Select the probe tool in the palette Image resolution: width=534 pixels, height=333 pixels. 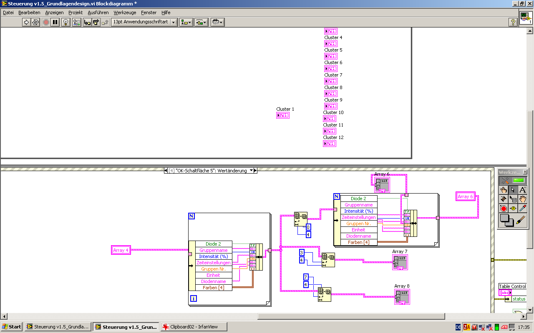click(513, 209)
